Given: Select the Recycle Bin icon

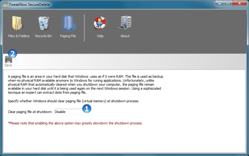Looking at the screenshot, I should coord(43,24).
